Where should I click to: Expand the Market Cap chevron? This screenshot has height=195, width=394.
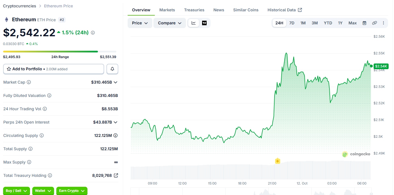coord(115,82)
